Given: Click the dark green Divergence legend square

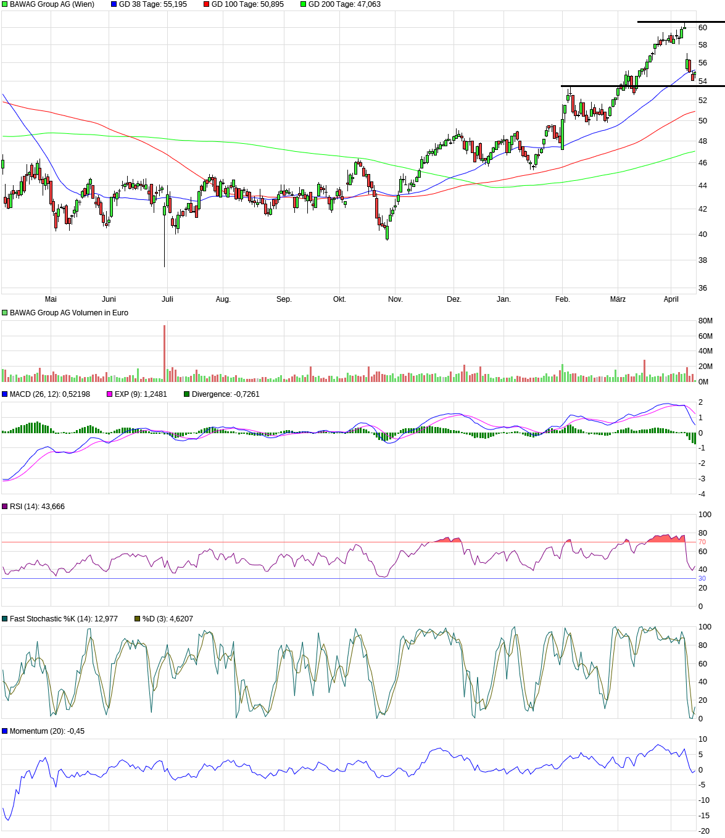Looking at the screenshot, I should (187, 394).
